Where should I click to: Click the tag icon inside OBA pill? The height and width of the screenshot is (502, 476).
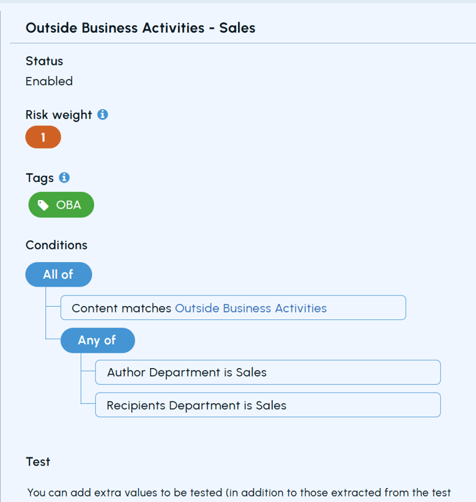tap(43, 205)
